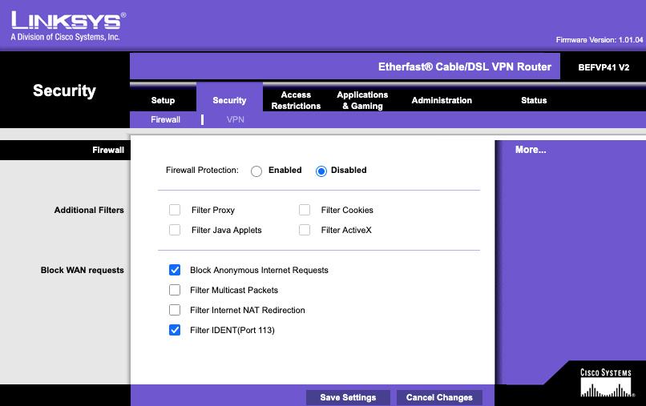Click the Etherfast Cable/DSL VPN Router title
Viewport: 646px width, 406px height.
465,66
